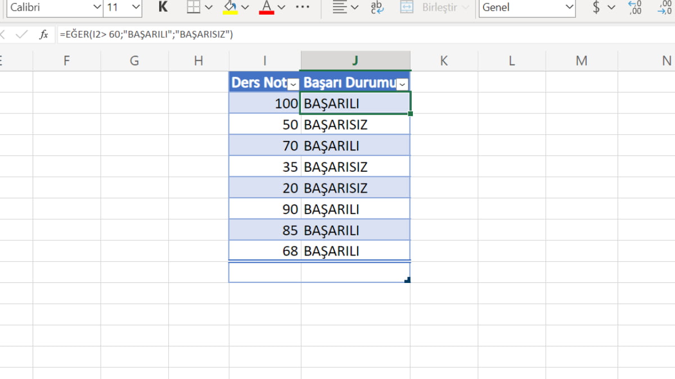This screenshot has height=379, width=675.
Task: Open the more options ellipsis in toolbar
Action: click(x=303, y=7)
